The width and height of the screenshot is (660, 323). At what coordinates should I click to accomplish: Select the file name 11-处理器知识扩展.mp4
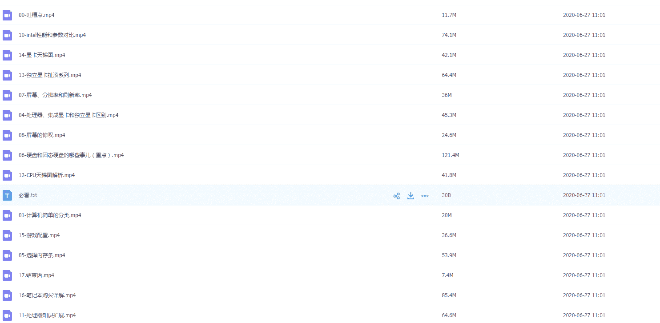tap(47, 315)
